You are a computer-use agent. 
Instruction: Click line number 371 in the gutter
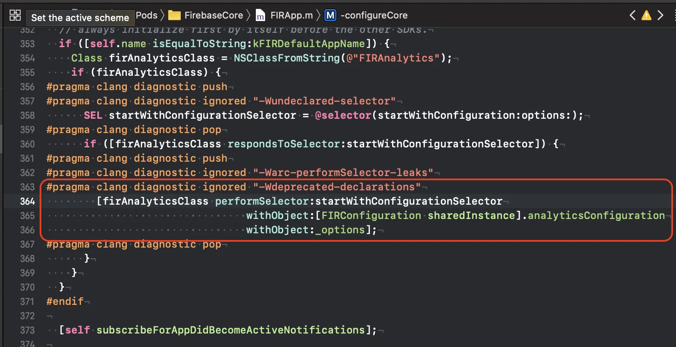click(27, 302)
